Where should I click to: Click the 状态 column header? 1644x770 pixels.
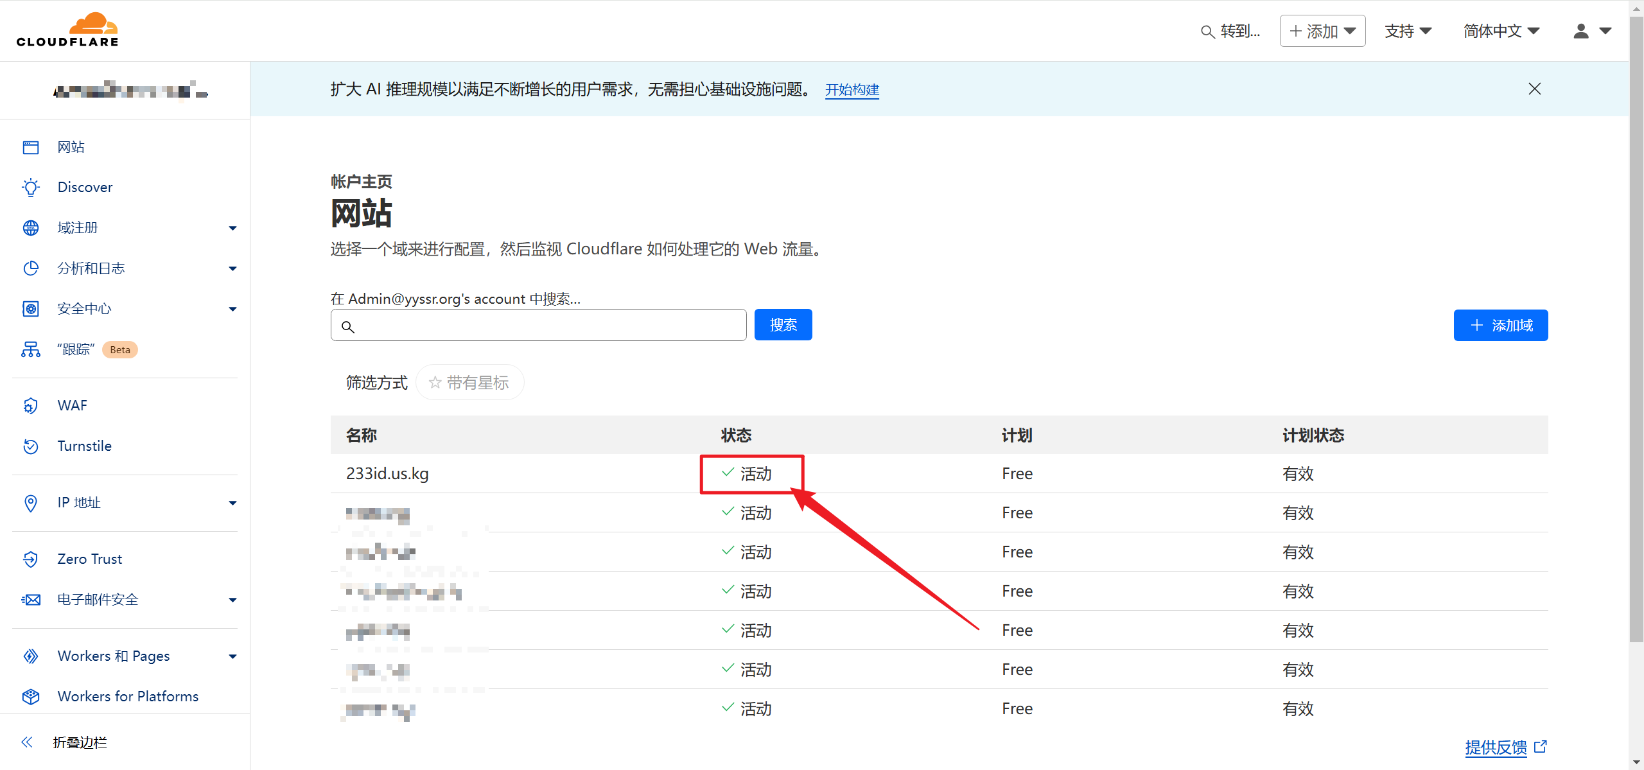736,435
